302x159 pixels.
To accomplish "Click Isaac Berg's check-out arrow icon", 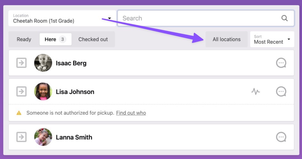I will 21,63.
